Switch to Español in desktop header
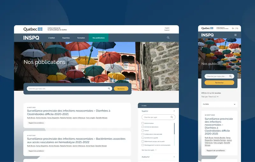This screenshot has width=255, height=162. pyautogui.click(x=167, y=30)
